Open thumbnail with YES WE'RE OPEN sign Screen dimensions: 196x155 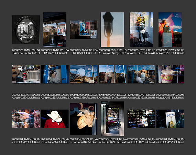tap(55, 30)
